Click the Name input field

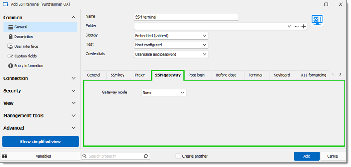186,17
